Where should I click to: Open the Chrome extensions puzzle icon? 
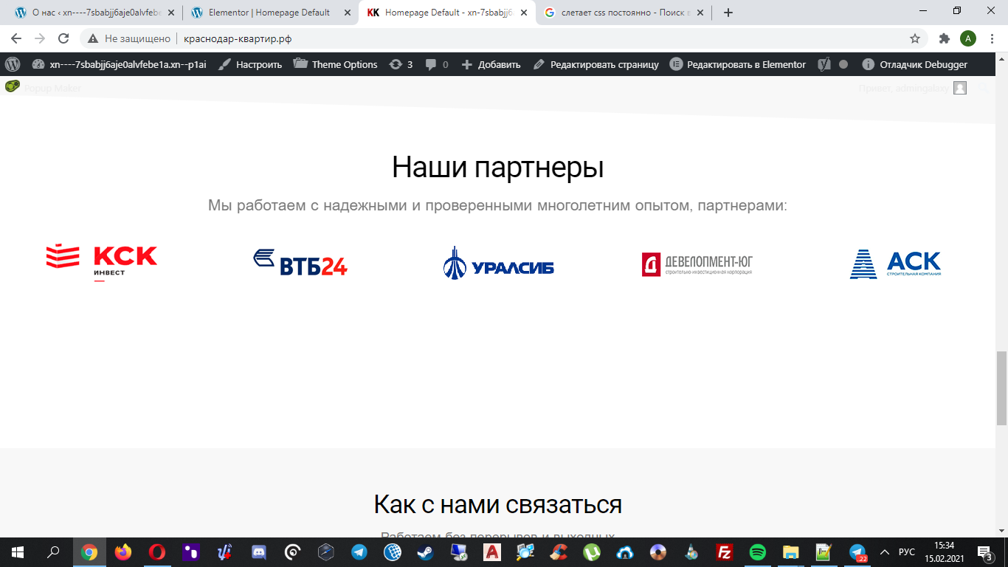pyautogui.click(x=944, y=38)
